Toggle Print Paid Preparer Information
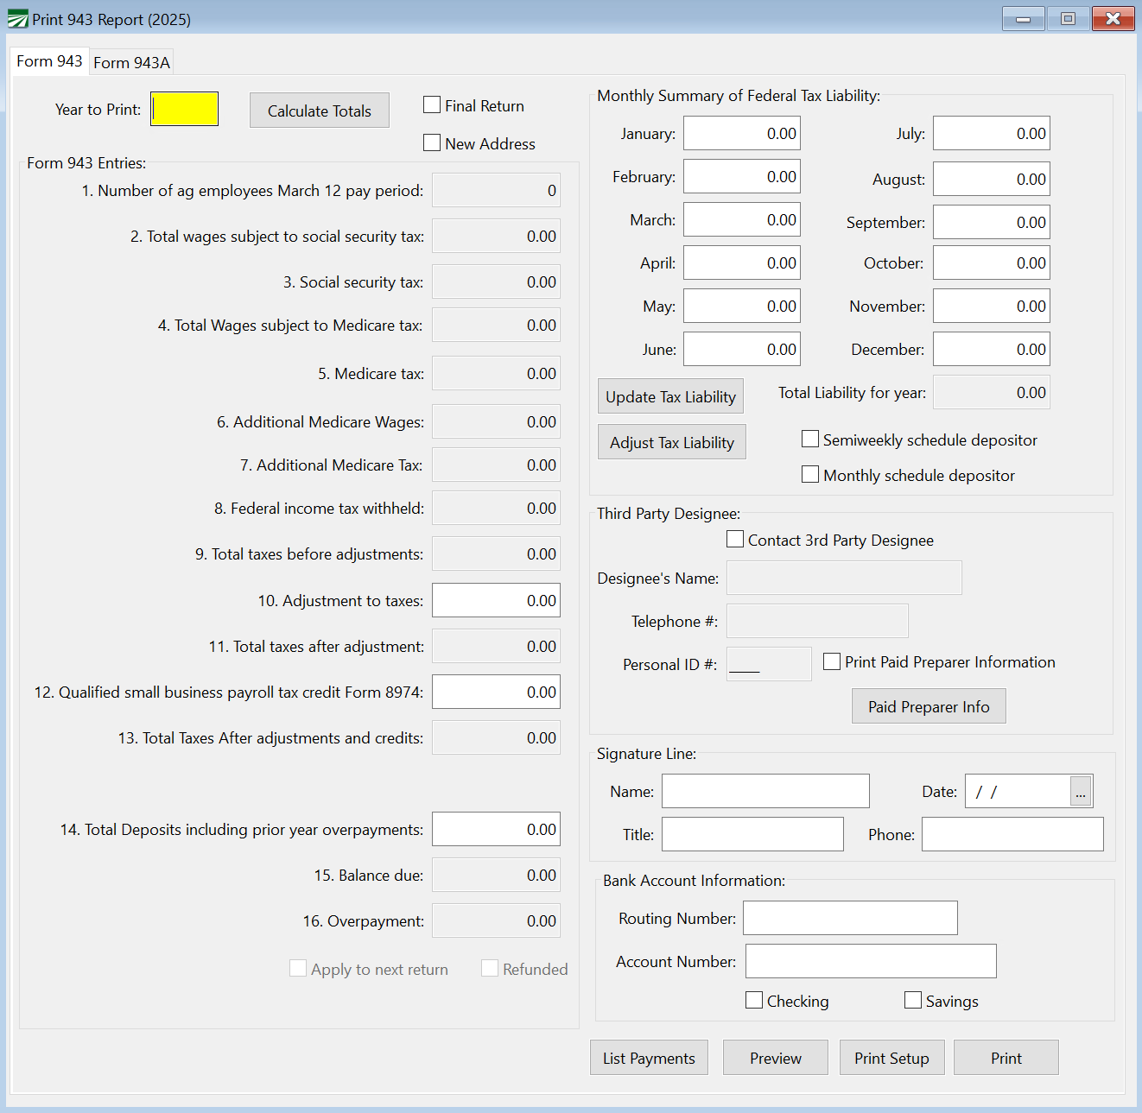Image resolution: width=1142 pixels, height=1113 pixels. 832,661
